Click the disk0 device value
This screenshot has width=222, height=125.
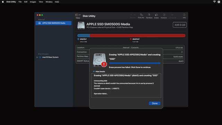(x=181, y=61)
